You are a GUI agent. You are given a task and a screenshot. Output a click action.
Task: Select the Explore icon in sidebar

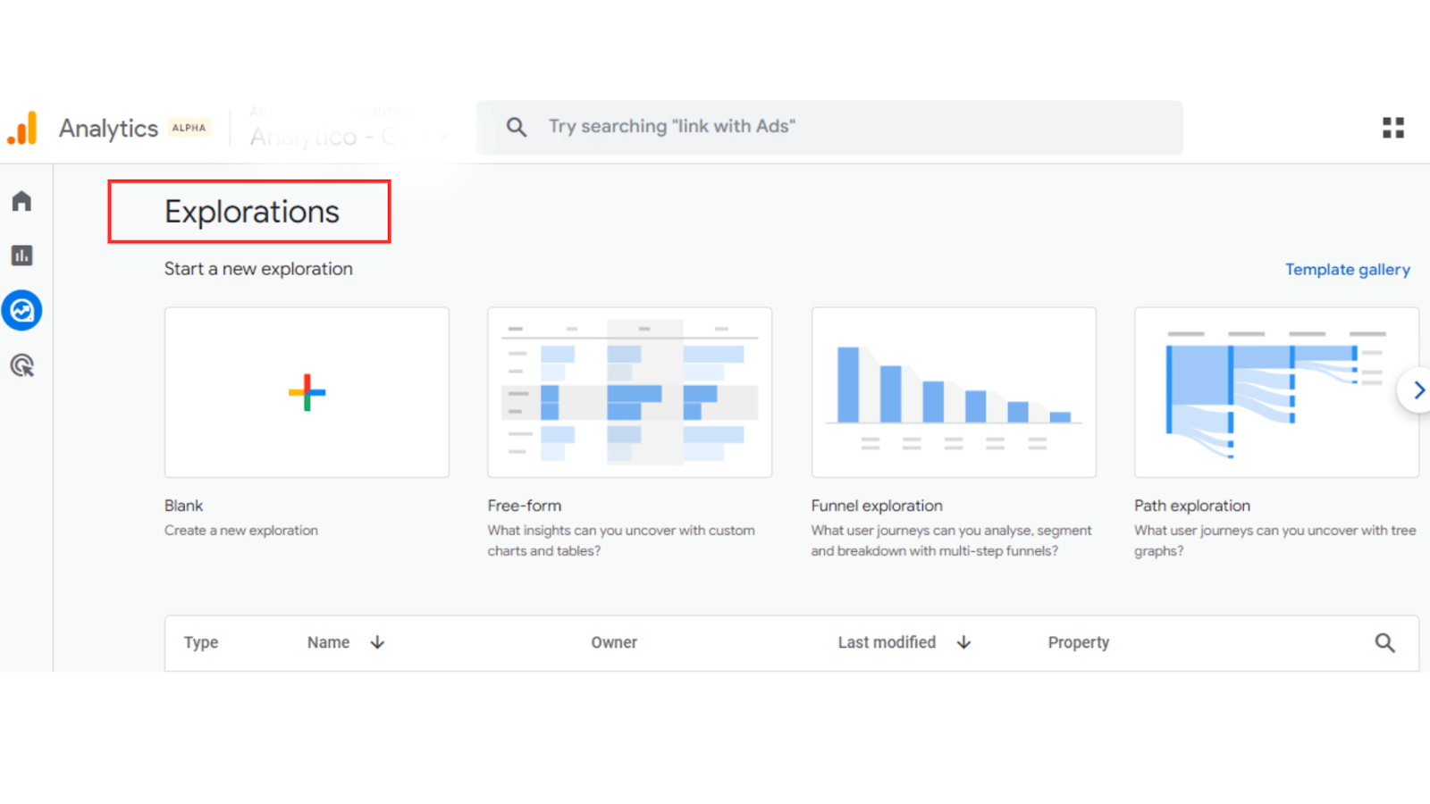21,311
